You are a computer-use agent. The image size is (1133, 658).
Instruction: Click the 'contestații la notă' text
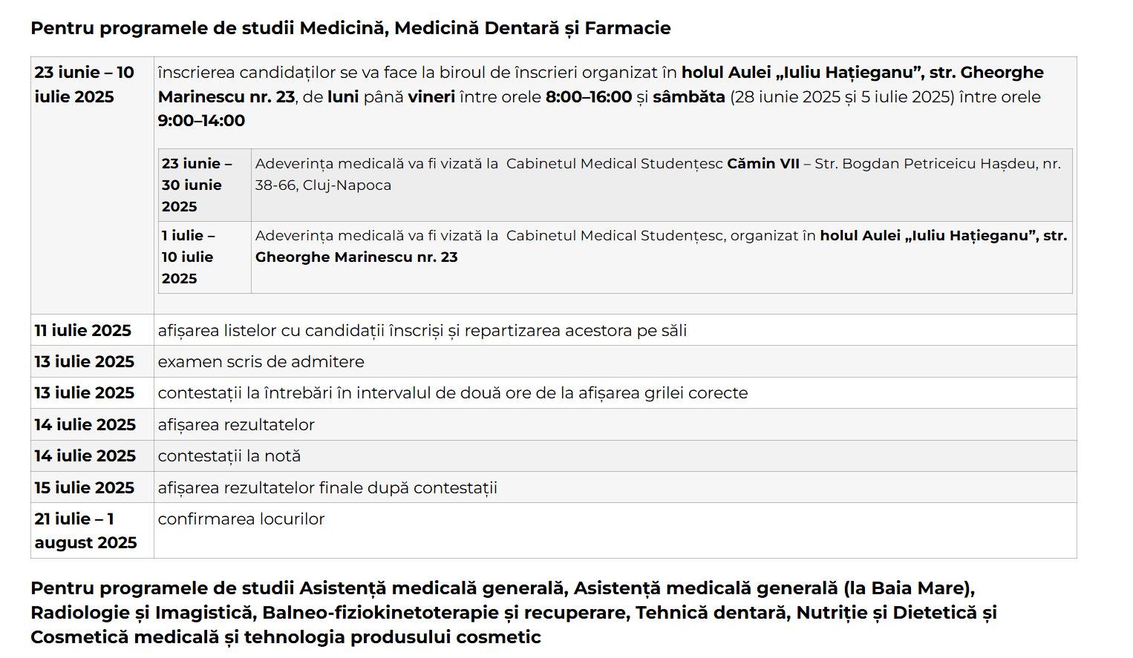(x=229, y=456)
